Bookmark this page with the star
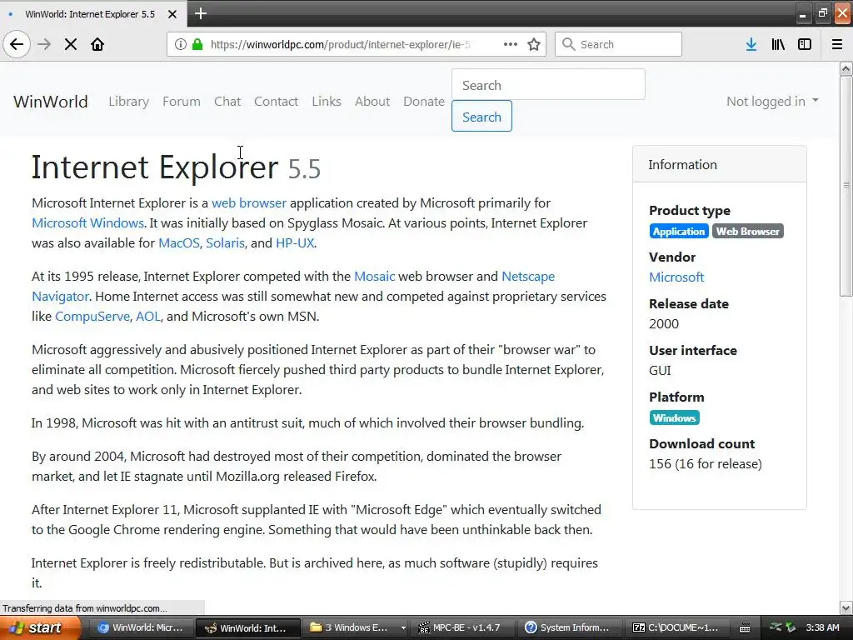The height and width of the screenshot is (640, 853). tap(534, 44)
